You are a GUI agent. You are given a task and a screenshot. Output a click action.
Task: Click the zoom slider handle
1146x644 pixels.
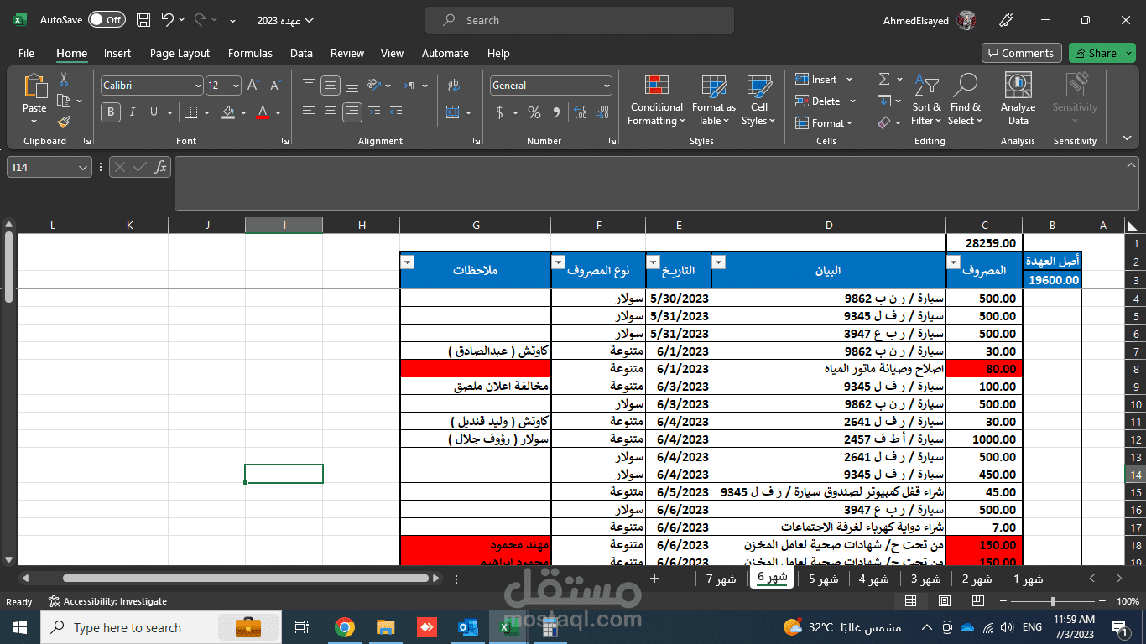[1053, 601]
